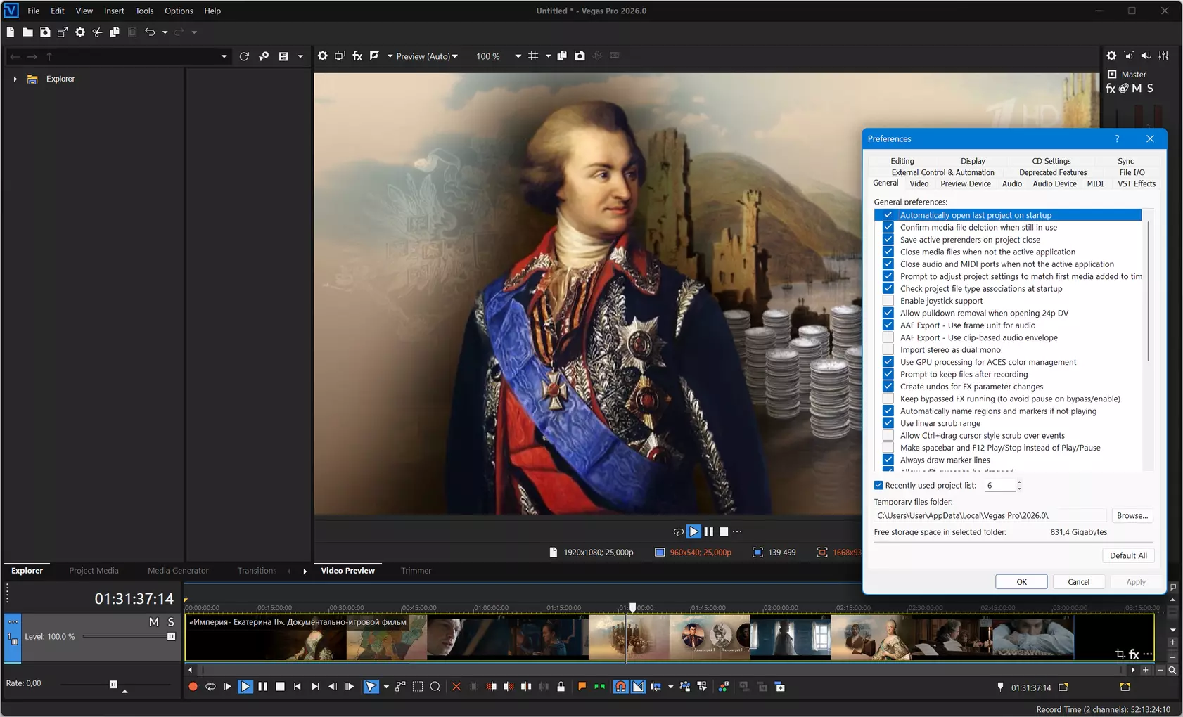Open the Preview (Auto) quality dropdown
Image resolution: width=1183 pixels, height=717 pixels.
427,56
